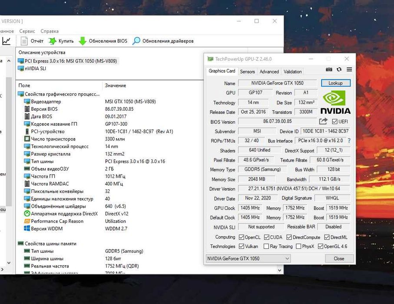394x304 pixels.
Task: Click the Bus Interface question mark icon
Action: (x=349, y=141)
